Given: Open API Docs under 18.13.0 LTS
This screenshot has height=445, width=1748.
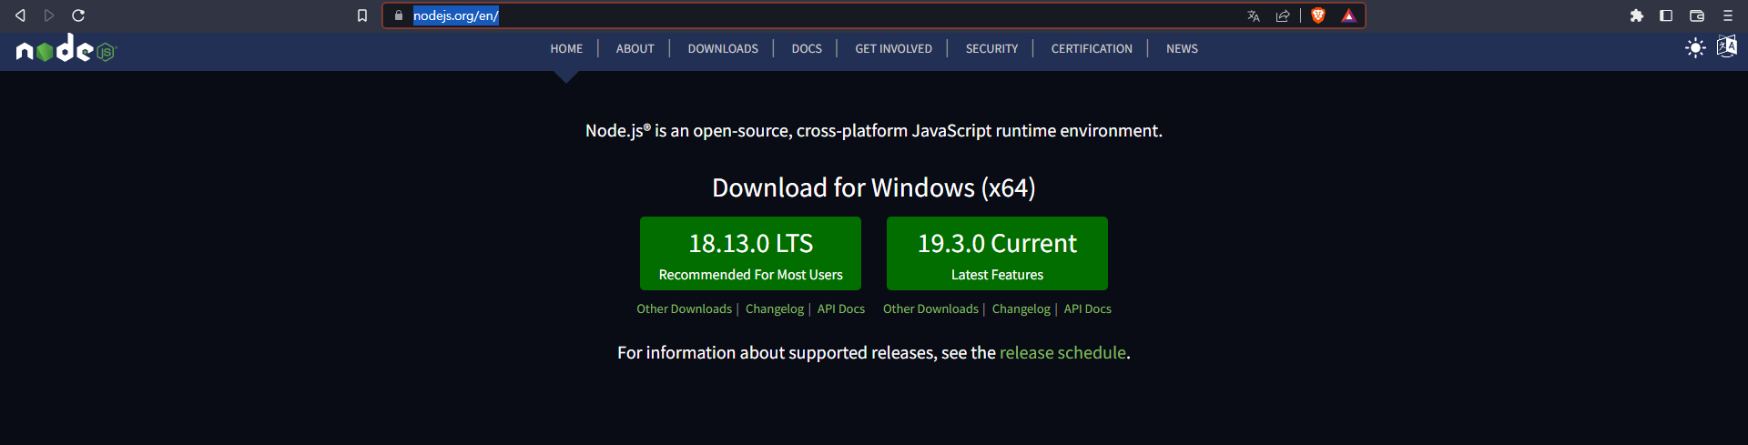Looking at the screenshot, I should point(841,309).
